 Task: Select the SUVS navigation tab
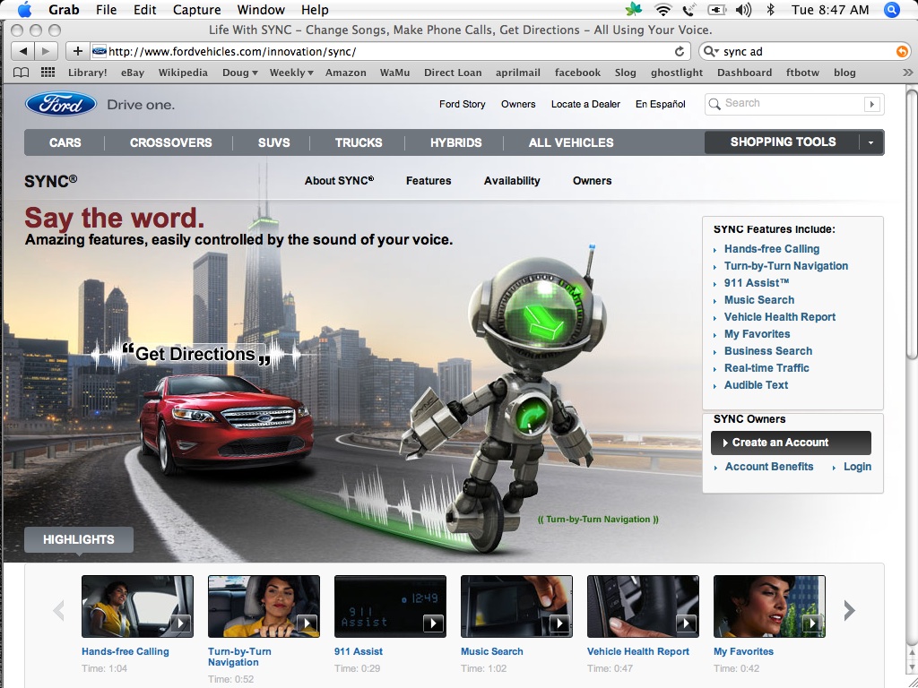(x=274, y=142)
